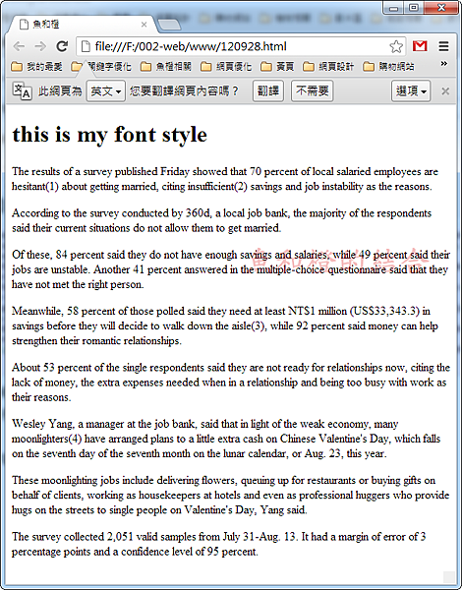Click the heading 'this is my font style'

109,135
